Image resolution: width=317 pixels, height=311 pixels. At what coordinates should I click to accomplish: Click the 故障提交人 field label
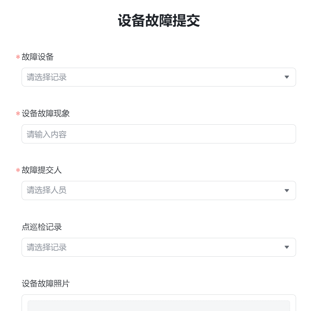tap(42, 170)
